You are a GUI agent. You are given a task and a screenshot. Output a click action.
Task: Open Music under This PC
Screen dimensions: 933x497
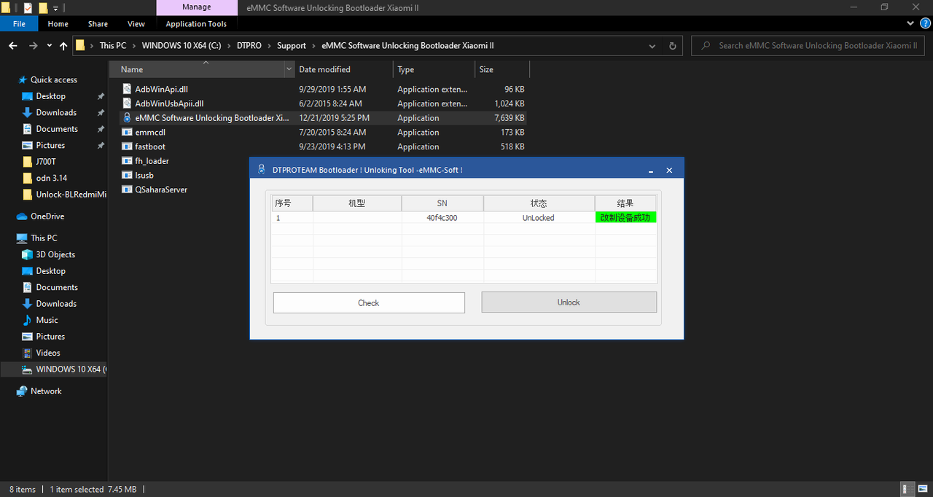pyautogui.click(x=47, y=320)
